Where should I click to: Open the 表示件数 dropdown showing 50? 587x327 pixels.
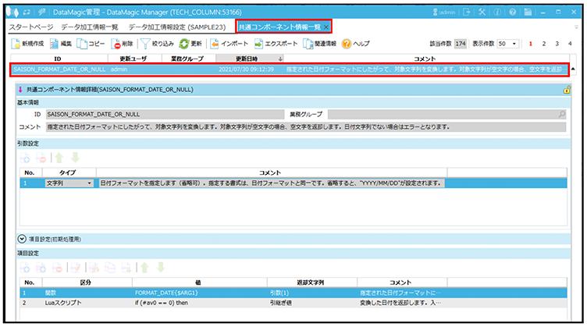509,44
